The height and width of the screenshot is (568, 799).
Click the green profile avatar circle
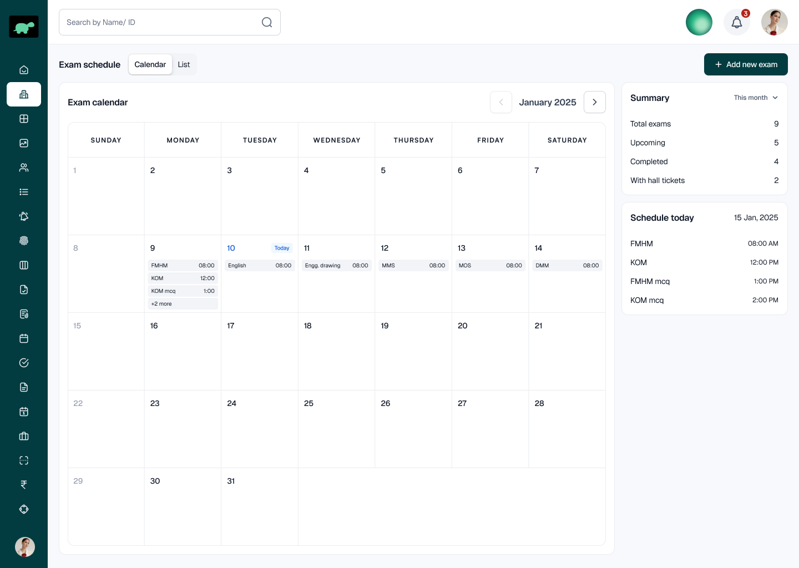coord(699,22)
